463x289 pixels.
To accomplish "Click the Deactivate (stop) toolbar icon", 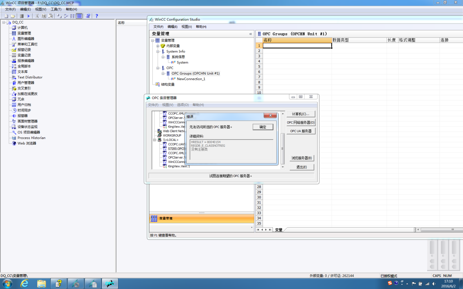I will [22, 16].
